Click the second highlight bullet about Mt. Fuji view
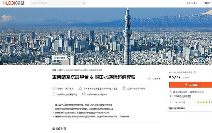Viewport: 212px width, 133px height. click(x=84, y=109)
